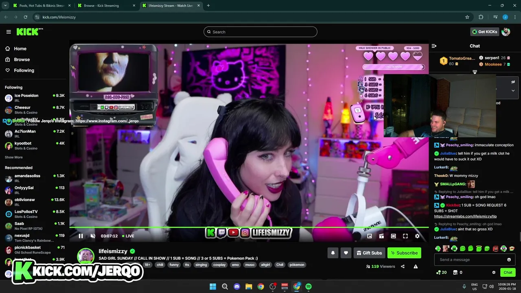Click the green stream progress bar
This screenshot has width=521, height=293.
tap(249, 227)
